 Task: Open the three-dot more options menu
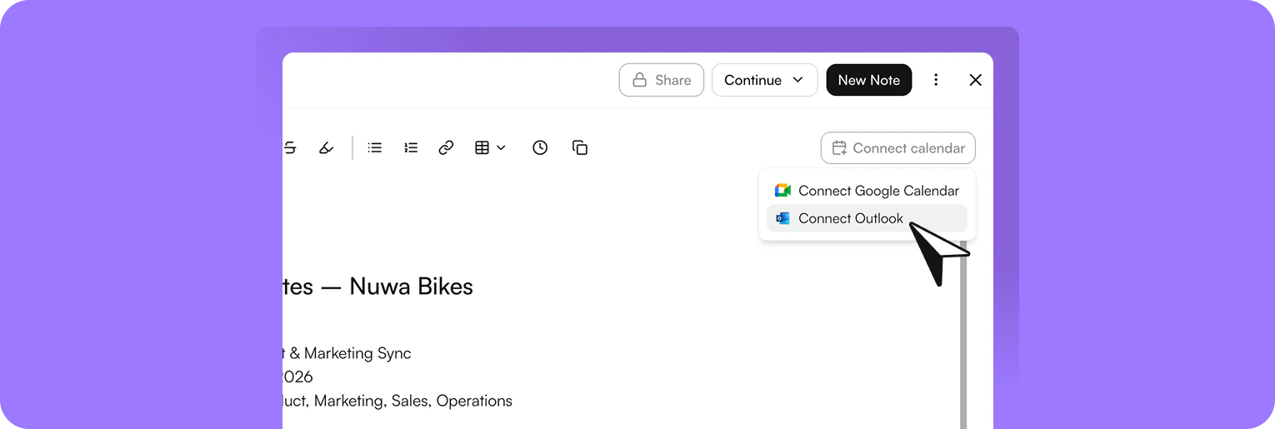(x=936, y=80)
